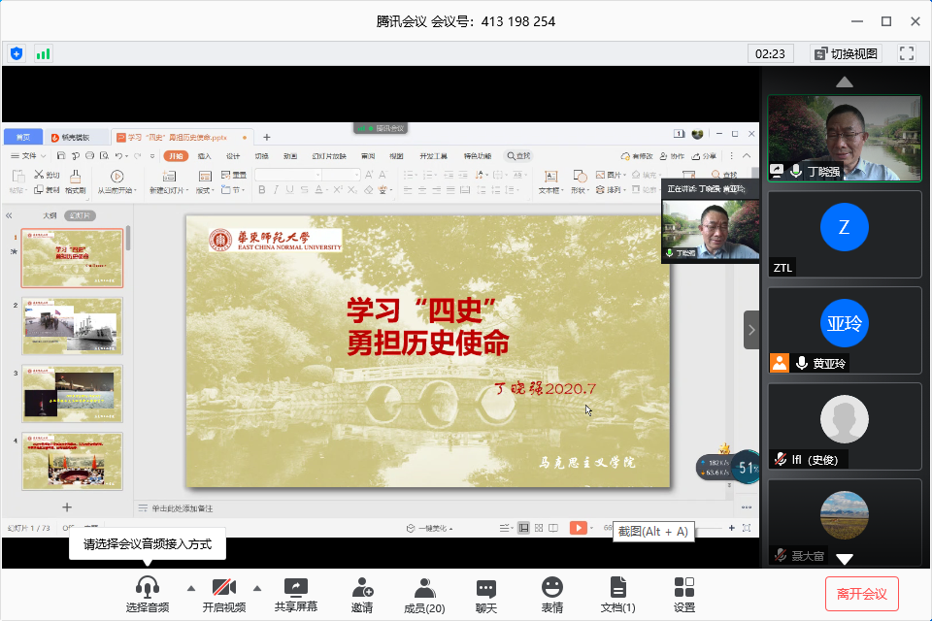Open 邀请 invite dialog
The image size is (932, 621).
tap(362, 594)
